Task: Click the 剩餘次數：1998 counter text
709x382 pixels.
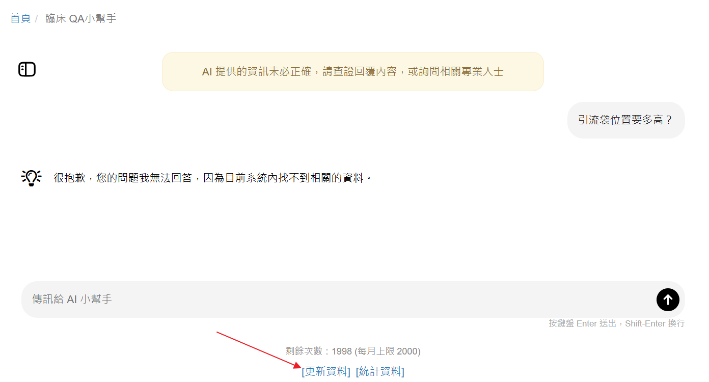Action: pos(319,351)
